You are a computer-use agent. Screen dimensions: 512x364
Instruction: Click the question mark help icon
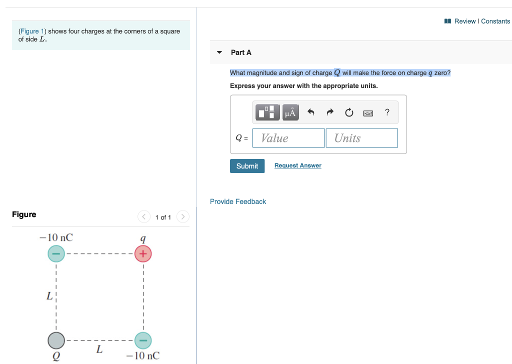pos(386,112)
